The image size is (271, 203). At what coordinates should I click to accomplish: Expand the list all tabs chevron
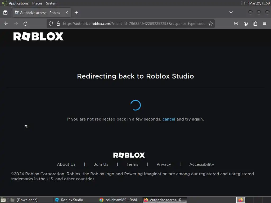[x=231, y=12]
